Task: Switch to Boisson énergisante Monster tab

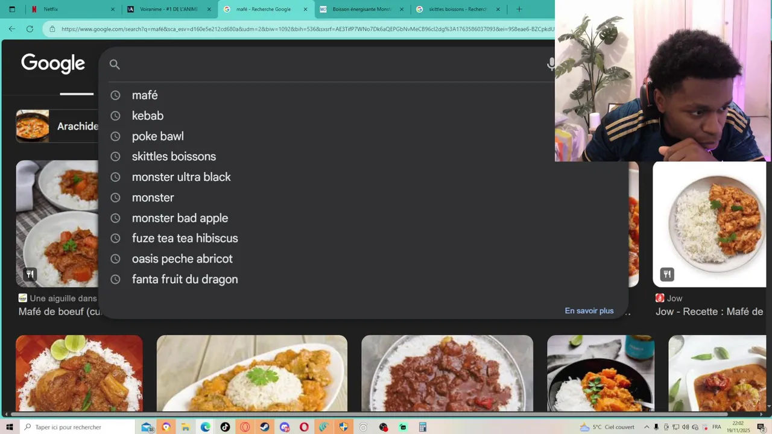Action: click(361, 9)
